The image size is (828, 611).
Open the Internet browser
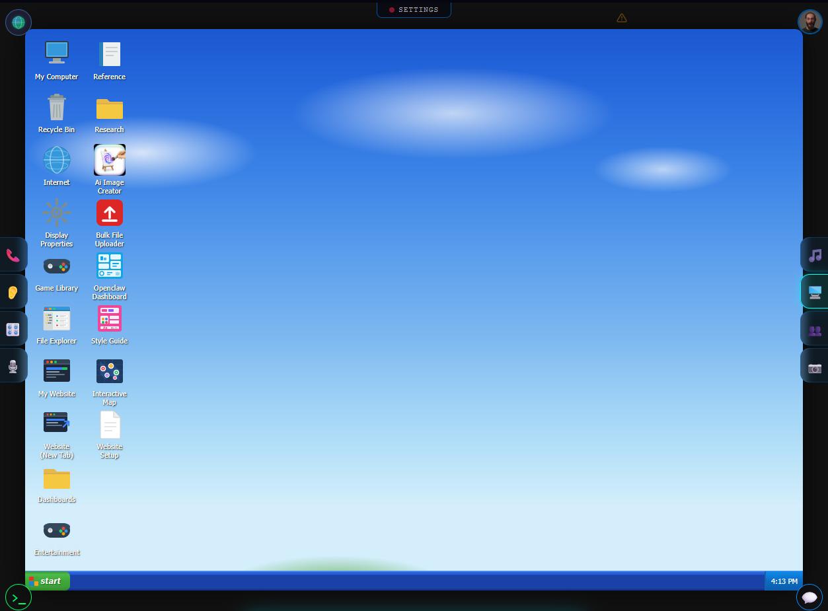point(57,160)
